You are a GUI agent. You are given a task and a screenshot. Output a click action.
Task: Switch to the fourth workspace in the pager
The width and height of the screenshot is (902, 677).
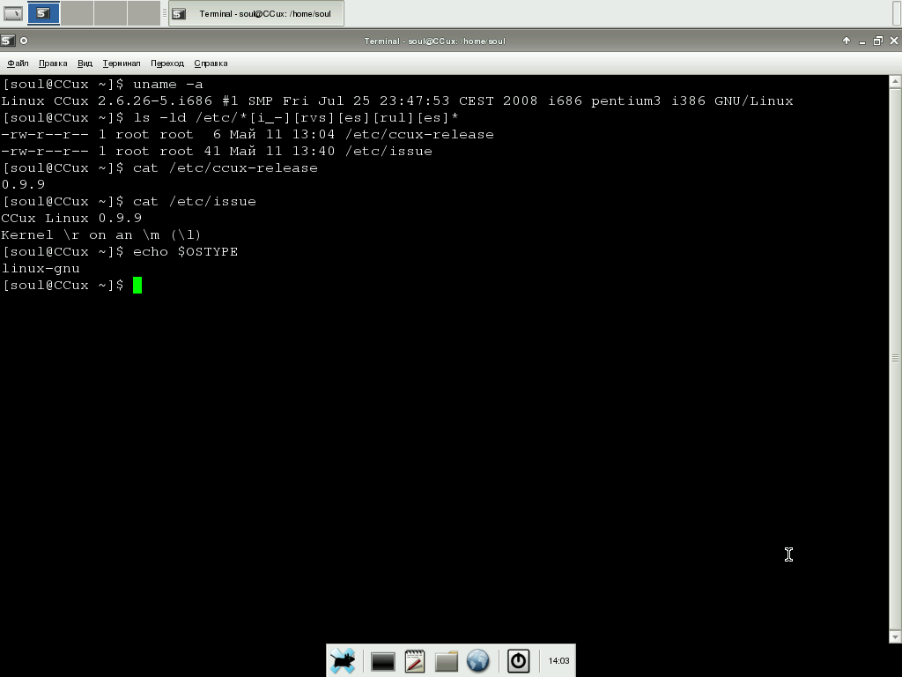(x=144, y=13)
